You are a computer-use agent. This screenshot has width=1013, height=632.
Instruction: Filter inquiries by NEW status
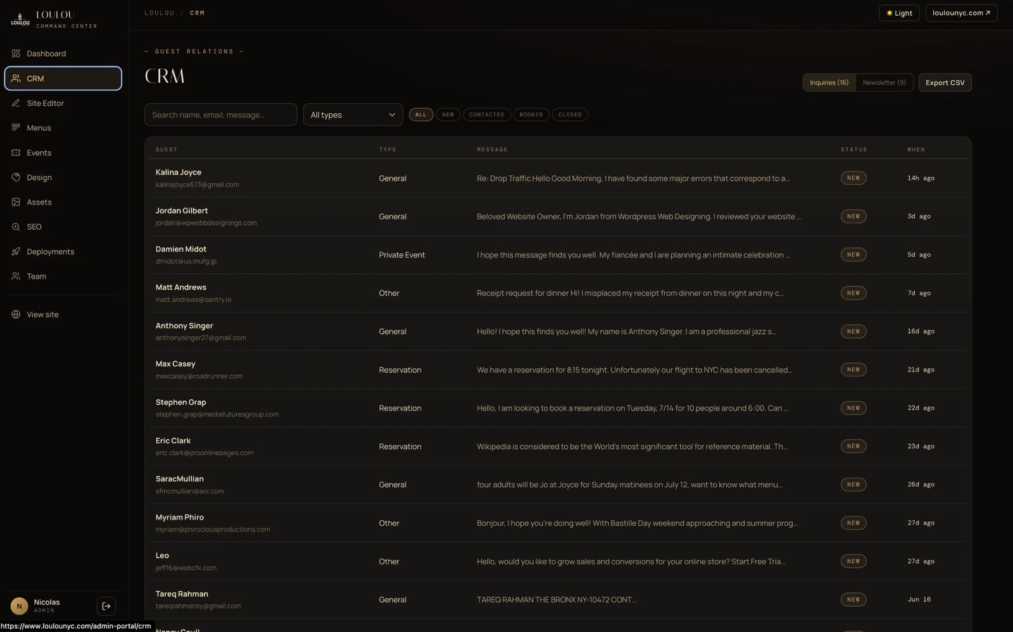(x=448, y=115)
